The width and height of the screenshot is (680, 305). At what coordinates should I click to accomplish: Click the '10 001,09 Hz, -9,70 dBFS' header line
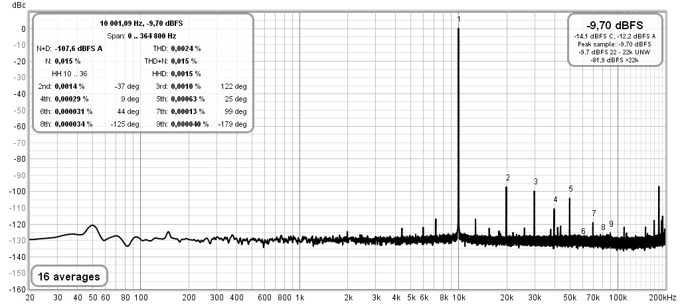(x=141, y=23)
